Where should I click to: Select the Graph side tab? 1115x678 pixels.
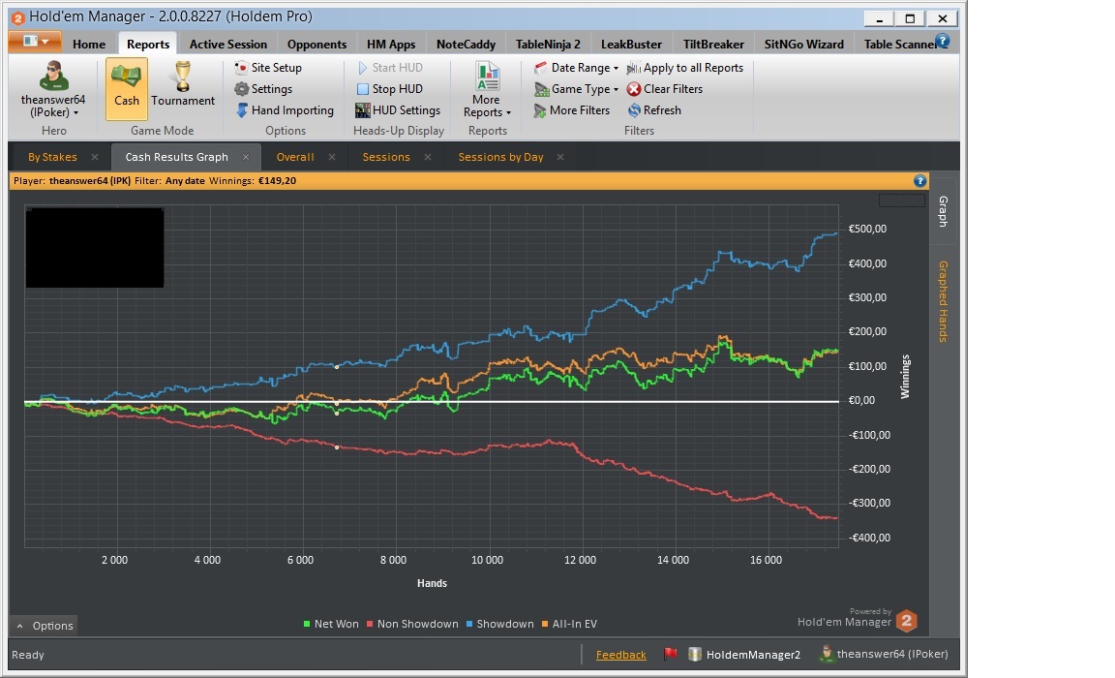[x=944, y=211]
